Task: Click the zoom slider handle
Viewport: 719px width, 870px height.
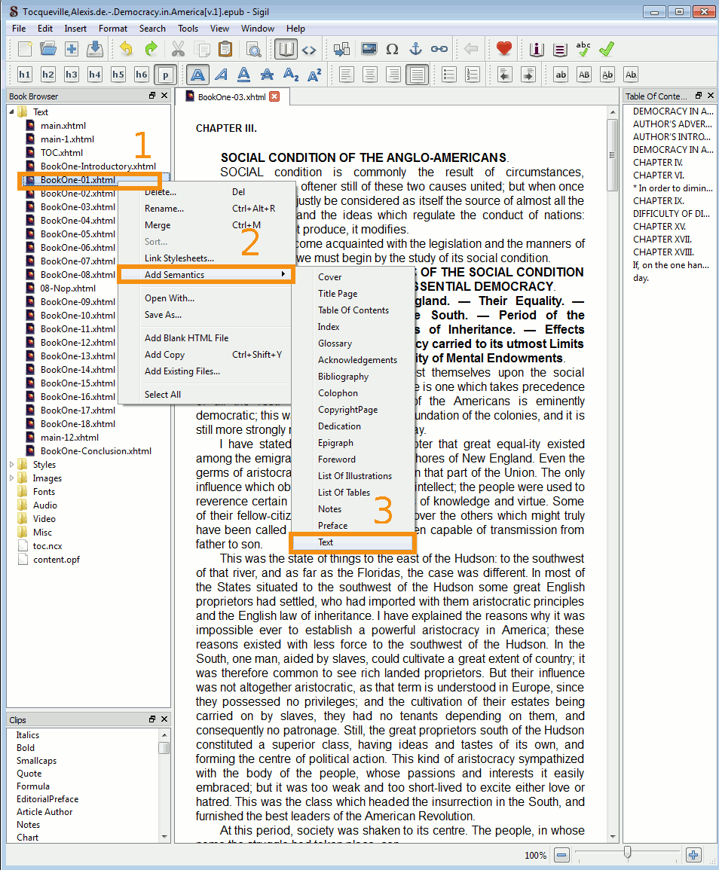Action: [x=627, y=853]
